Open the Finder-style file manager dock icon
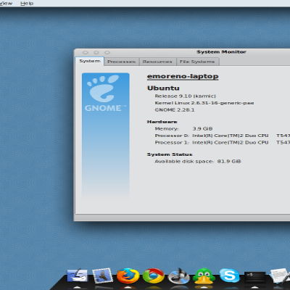 point(77,275)
